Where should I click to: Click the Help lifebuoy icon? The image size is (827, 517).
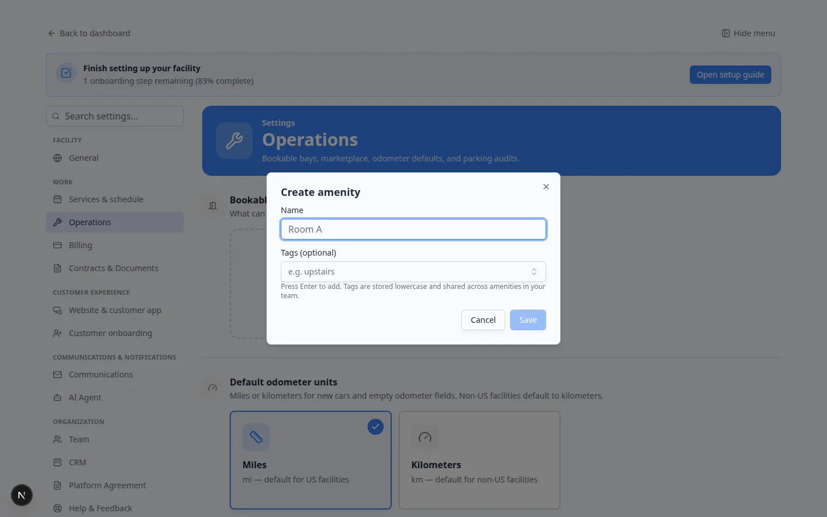tap(57, 508)
